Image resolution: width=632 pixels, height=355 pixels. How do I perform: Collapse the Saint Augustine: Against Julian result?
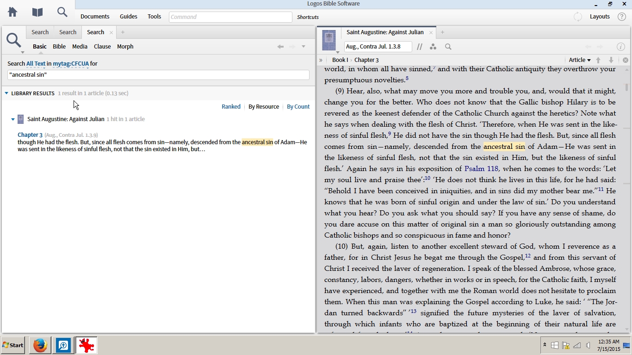[13, 119]
